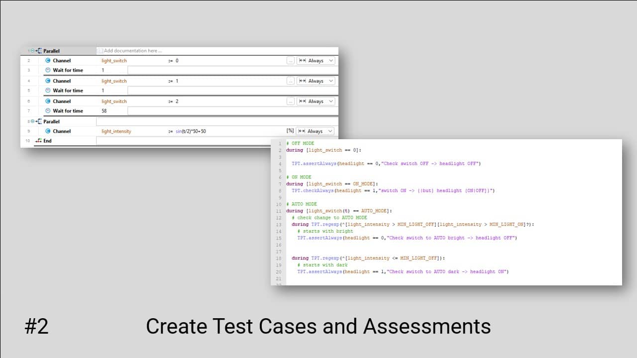Click the wait time value 1 in row 3
637x358 pixels.
point(103,70)
